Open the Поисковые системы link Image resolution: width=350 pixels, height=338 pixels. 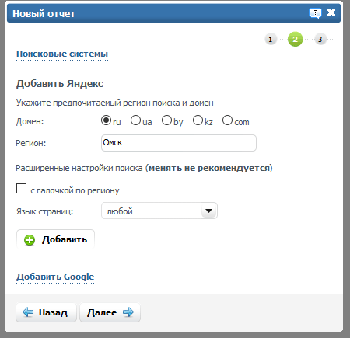pyautogui.click(x=62, y=54)
